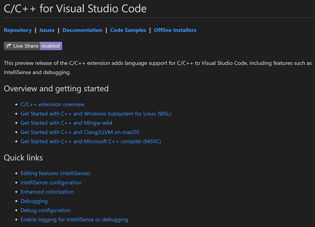The width and height of the screenshot is (315, 227).
Task: Open Editing features (IntelliSense) link
Action: click(x=55, y=173)
